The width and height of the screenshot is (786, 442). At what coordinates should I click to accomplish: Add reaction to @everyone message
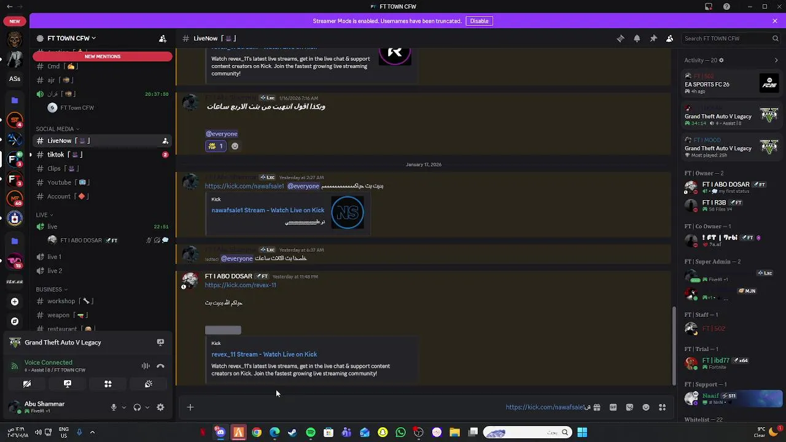pos(235,146)
